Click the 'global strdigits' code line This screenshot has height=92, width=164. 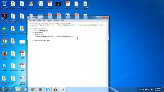click(40, 31)
